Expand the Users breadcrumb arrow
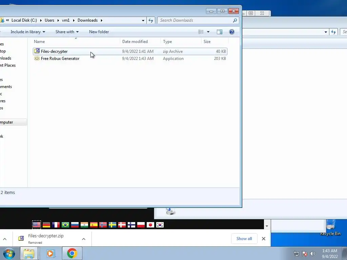Screen dimensions: 347x260 pyautogui.click(x=58, y=20)
